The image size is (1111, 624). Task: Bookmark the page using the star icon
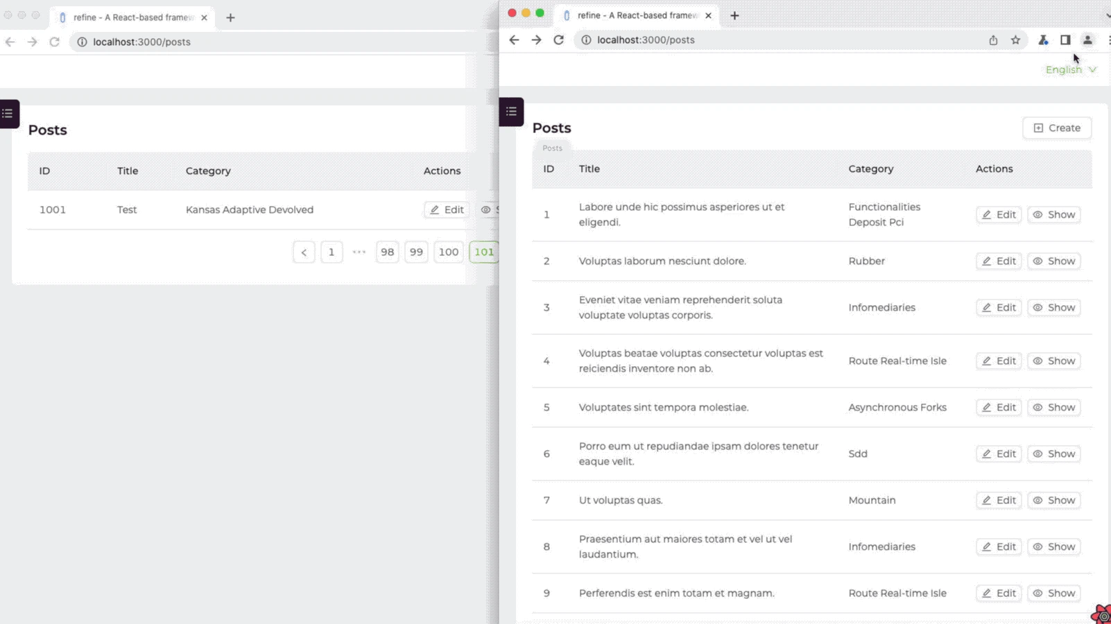point(1017,40)
